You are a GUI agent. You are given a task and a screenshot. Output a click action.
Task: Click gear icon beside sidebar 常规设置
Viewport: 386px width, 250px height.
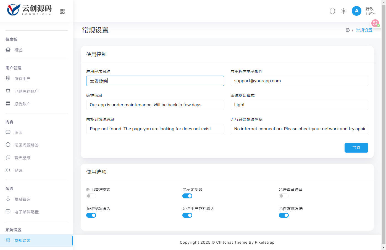click(x=8, y=240)
